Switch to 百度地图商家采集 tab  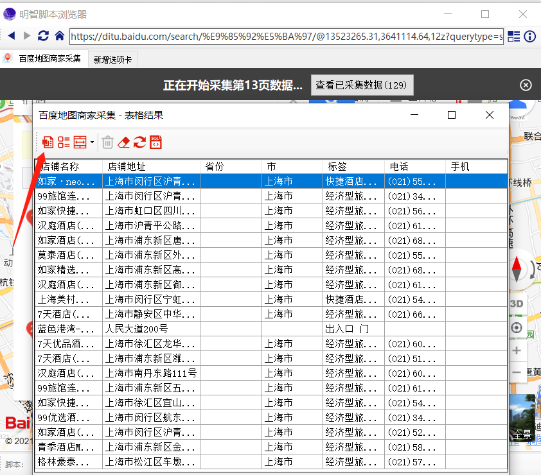(x=44, y=58)
